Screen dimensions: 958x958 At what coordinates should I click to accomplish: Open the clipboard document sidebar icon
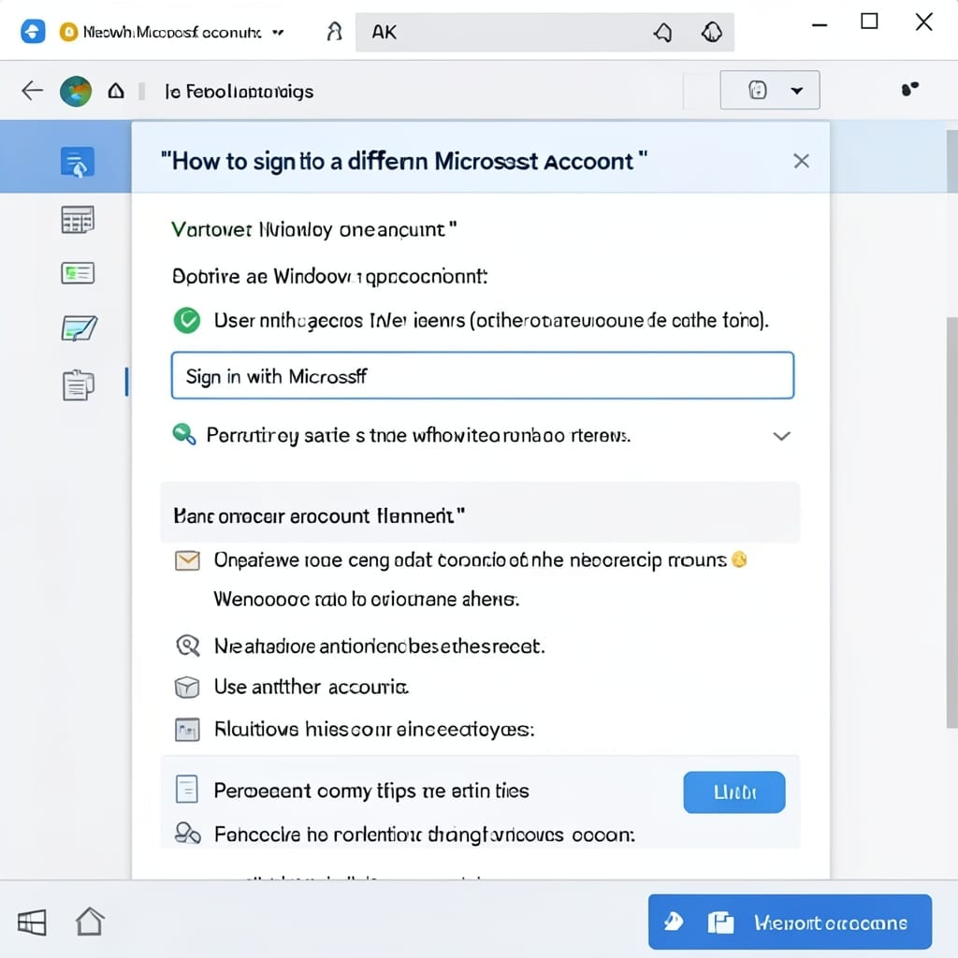point(79,385)
